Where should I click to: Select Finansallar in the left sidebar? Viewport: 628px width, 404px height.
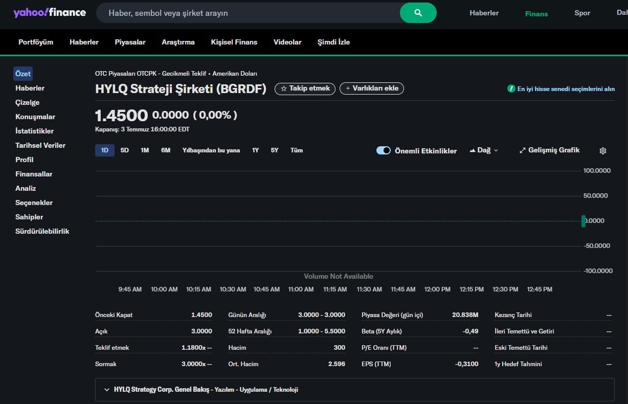click(x=34, y=174)
